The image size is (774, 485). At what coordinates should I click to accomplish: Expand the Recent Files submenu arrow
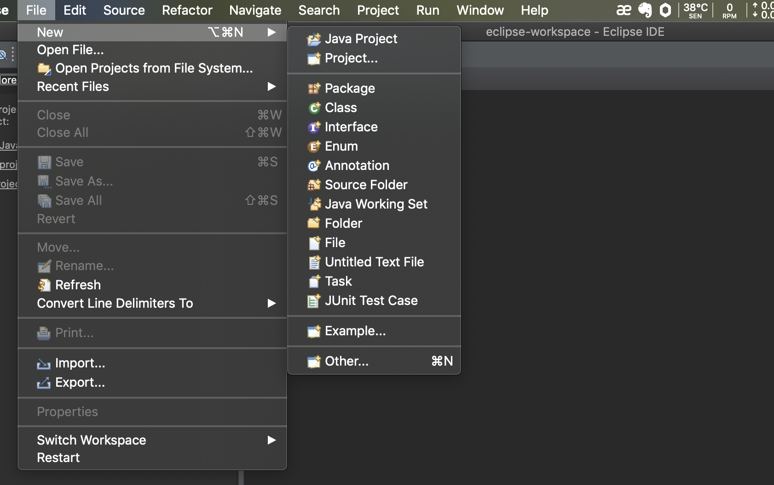pyautogui.click(x=271, y=86)
